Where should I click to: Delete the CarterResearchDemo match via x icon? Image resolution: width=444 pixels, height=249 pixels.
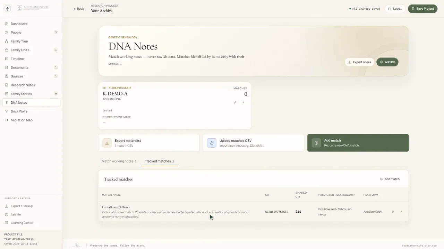(401, 212)
